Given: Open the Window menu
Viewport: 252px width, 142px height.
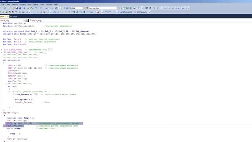Looking at the screenshot, I should (x=49, y=4).
